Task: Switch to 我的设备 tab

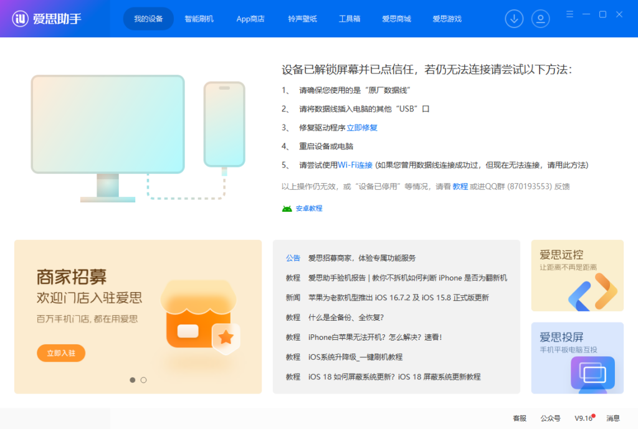Action: click(148, 19)
